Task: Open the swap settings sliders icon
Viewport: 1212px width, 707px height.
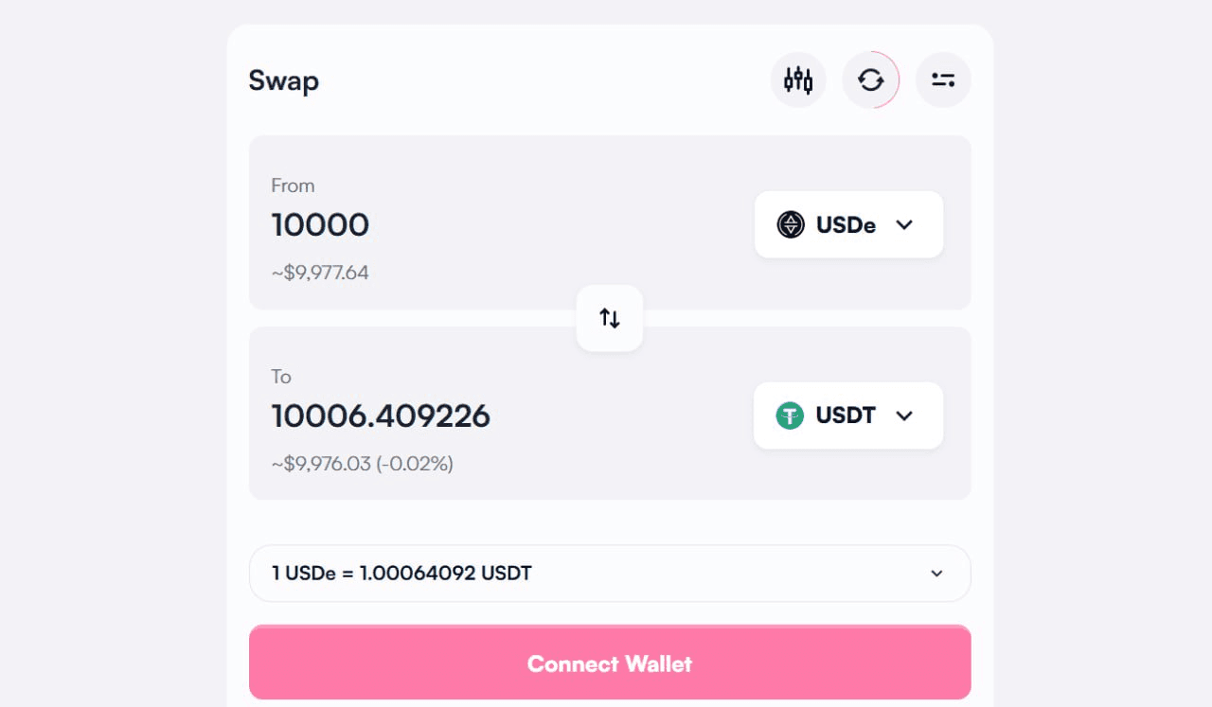Action: pyautogui.click(x=943, y=80)
